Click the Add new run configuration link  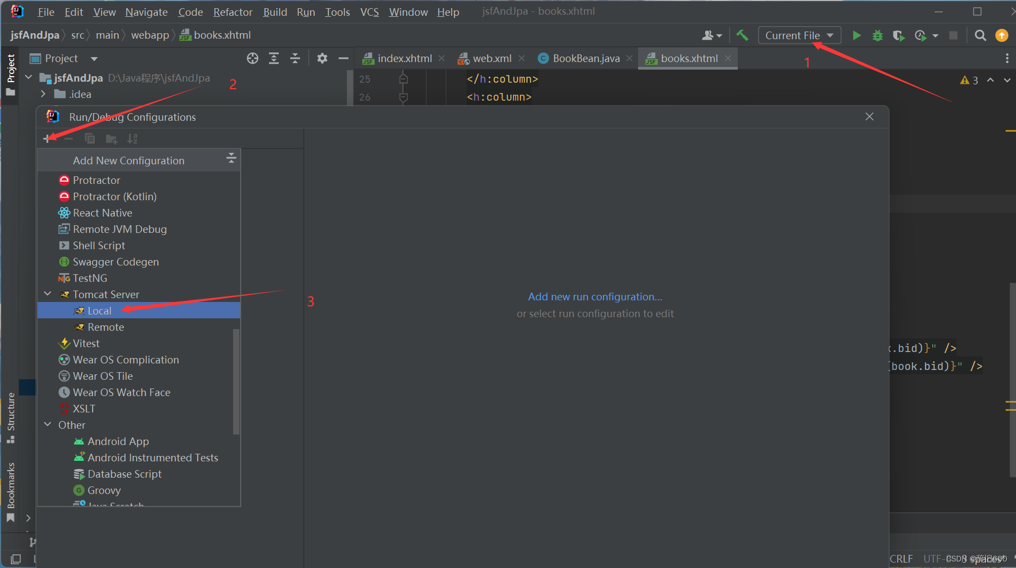click(595, 297)
